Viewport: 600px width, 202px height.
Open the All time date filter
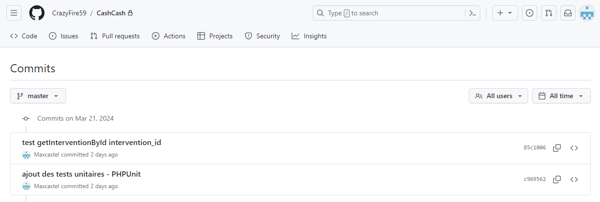[561, 96]
